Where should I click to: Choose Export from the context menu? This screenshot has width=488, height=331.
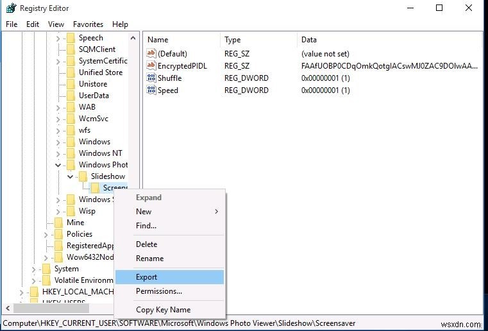(x=170, y=277)
